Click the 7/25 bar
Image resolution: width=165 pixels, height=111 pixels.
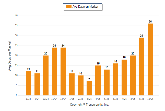124,77
